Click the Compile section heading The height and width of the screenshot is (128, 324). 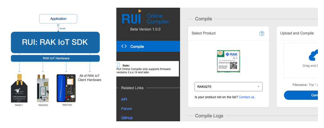coord(204,19)
